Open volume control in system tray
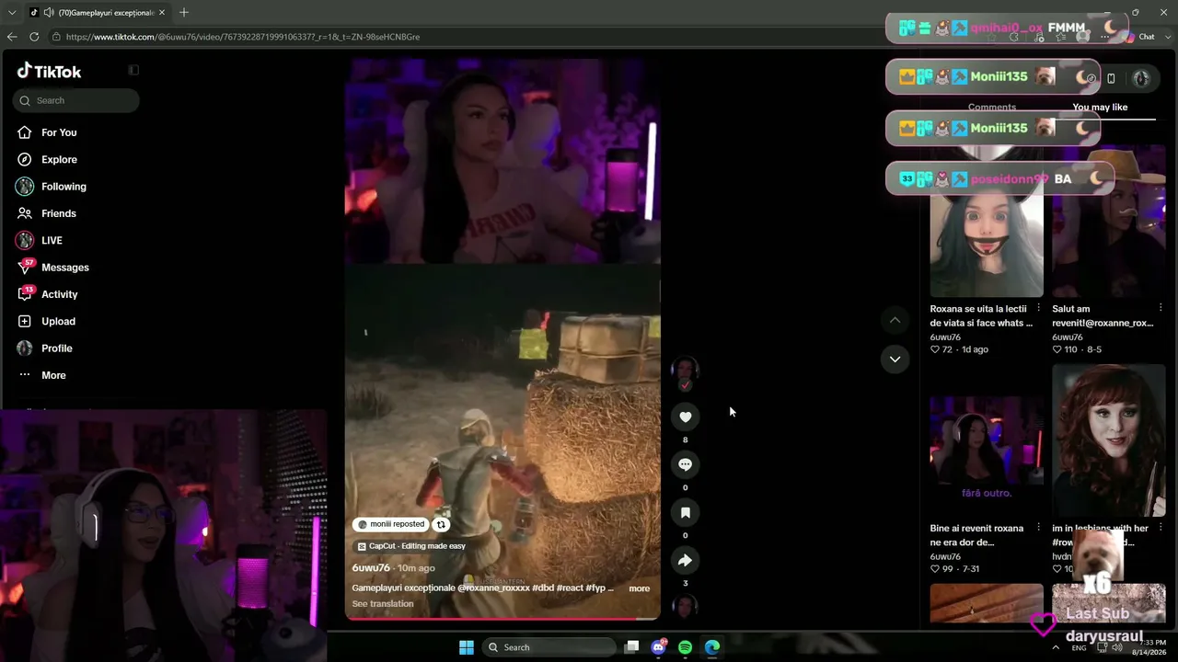The height and width of the screenshot is (662, 1178). tap(1116, 647)
